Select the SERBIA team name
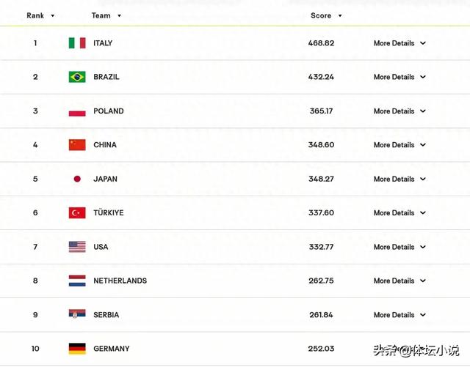The image size is (470, 367). pos(106,315)
